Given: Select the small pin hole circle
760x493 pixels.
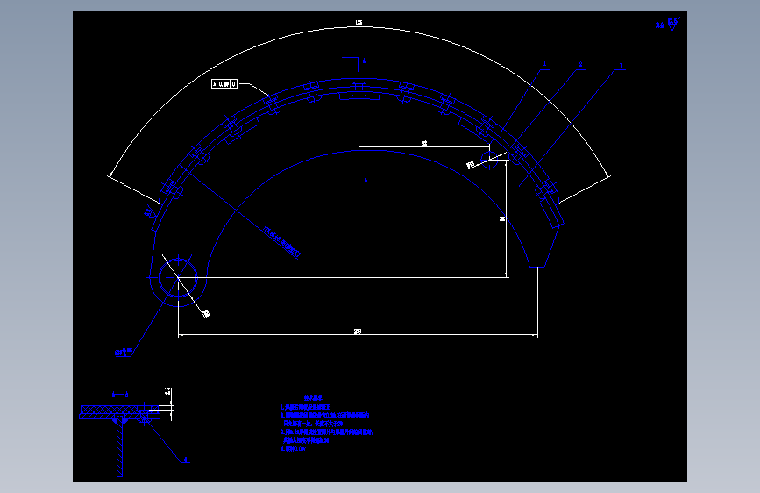Looking at the screenshot, I should (x=489, y=159).
